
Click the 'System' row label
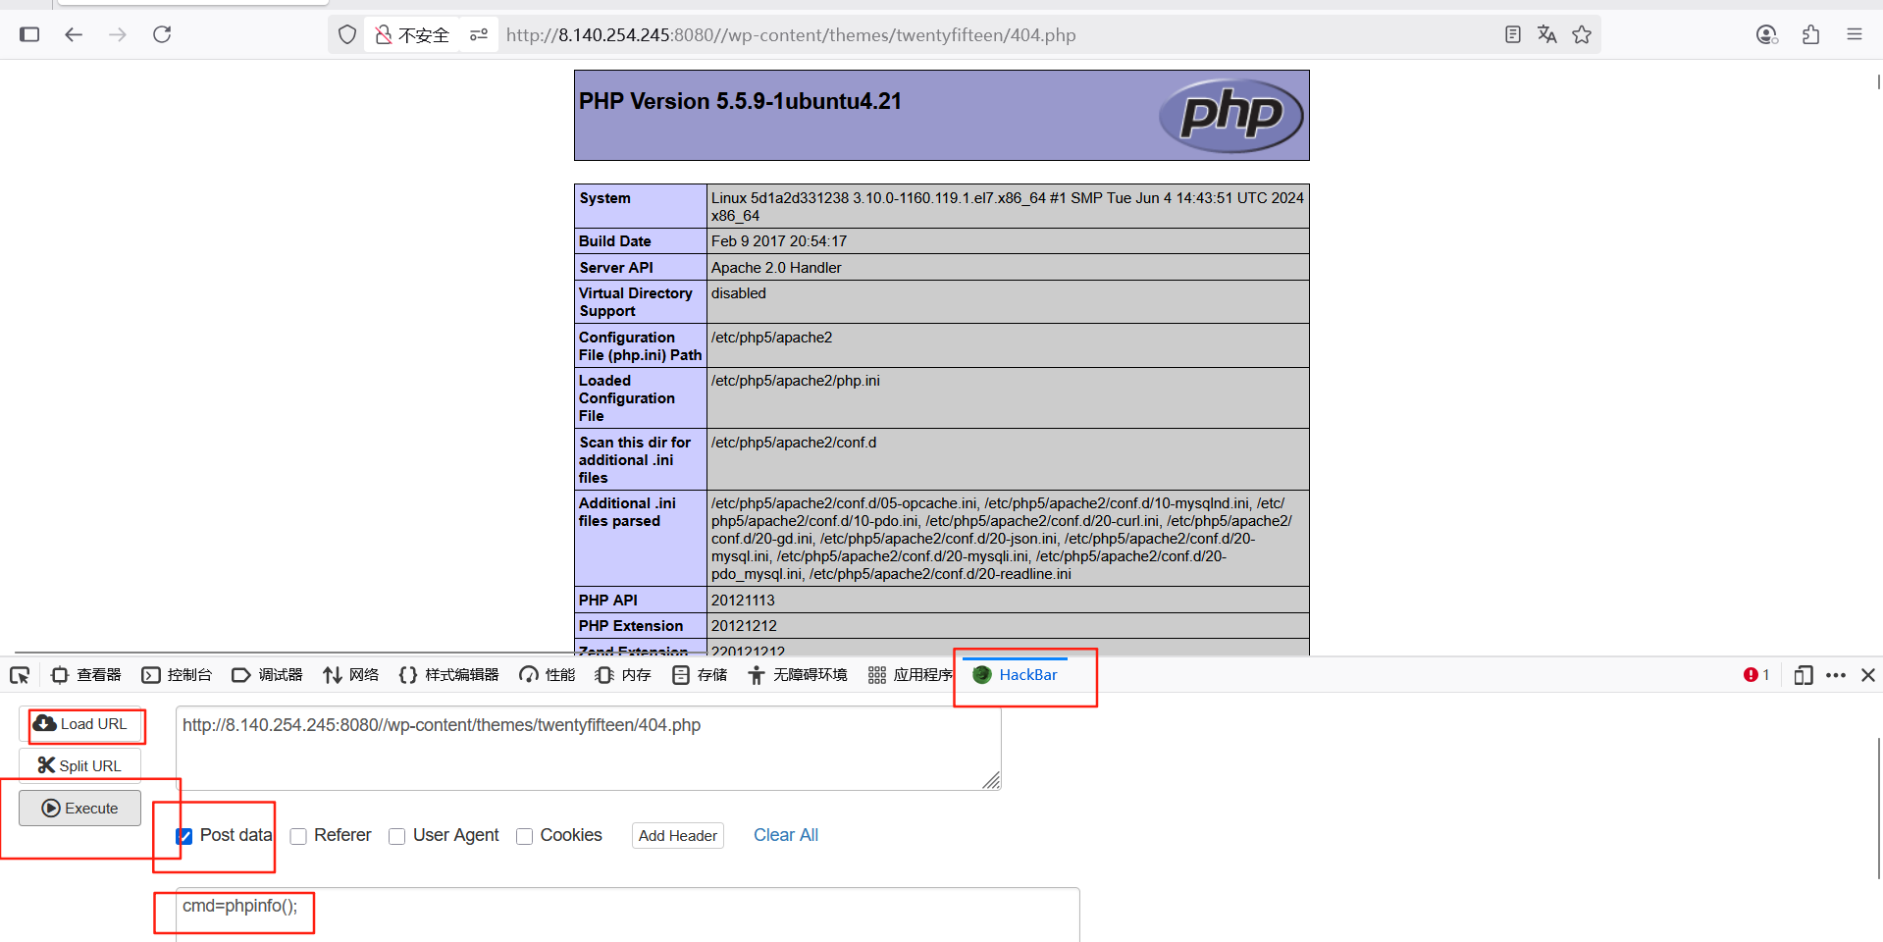click(604, 198)
